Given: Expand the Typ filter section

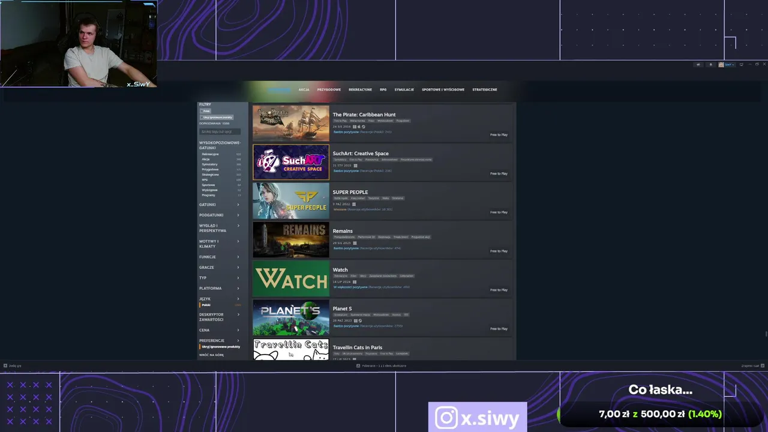Looking at the screenshot, I should click(220, 278).
